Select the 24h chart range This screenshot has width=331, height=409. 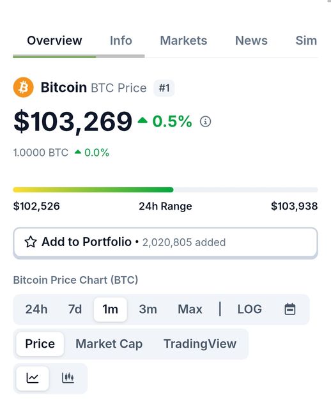coord(36,309)
